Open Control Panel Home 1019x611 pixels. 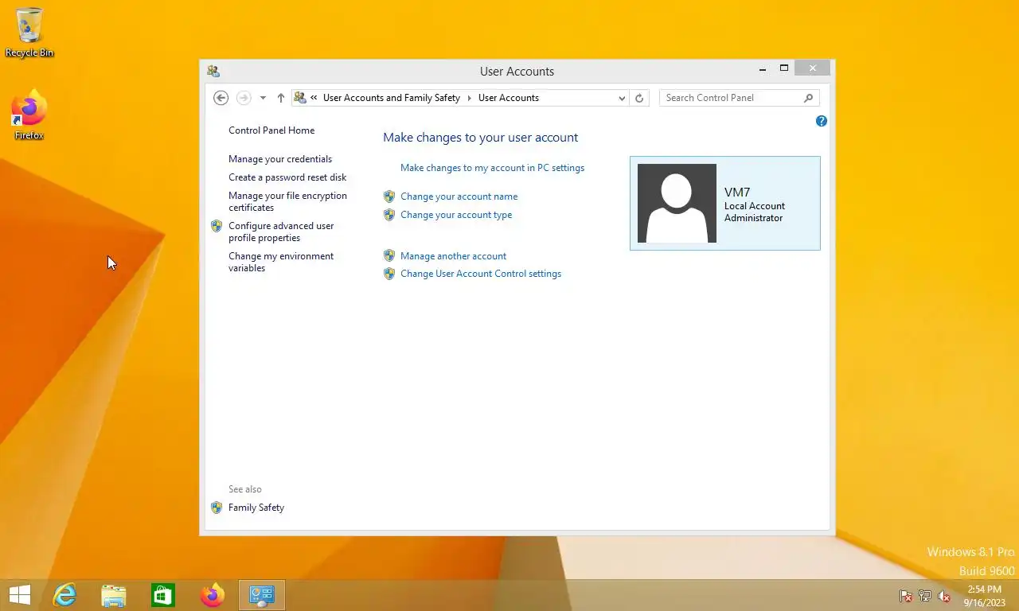point(271,130)
